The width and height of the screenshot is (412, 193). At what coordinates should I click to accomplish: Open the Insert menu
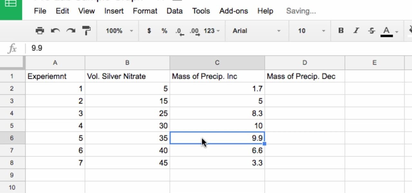114,11
